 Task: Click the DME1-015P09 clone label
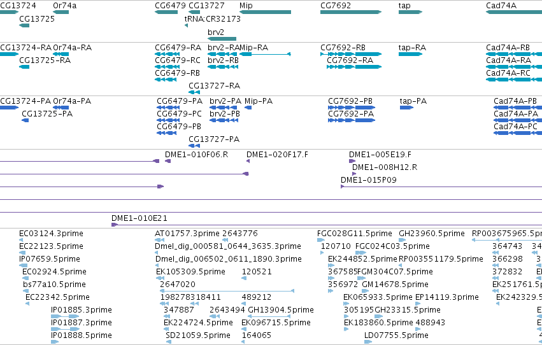coord(369,180)
